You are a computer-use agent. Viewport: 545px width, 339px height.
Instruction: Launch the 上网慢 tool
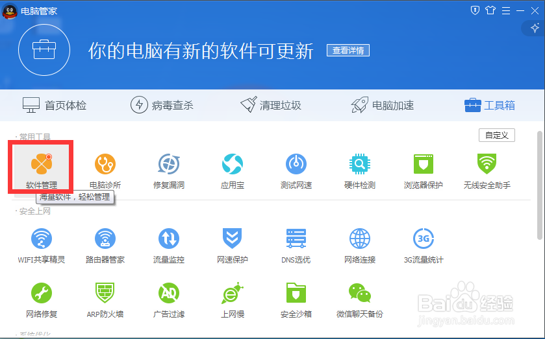click(232, 300)
